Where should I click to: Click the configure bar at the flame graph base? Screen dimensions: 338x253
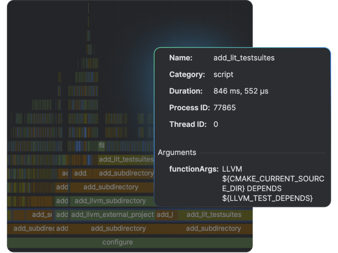pos(118,242)
